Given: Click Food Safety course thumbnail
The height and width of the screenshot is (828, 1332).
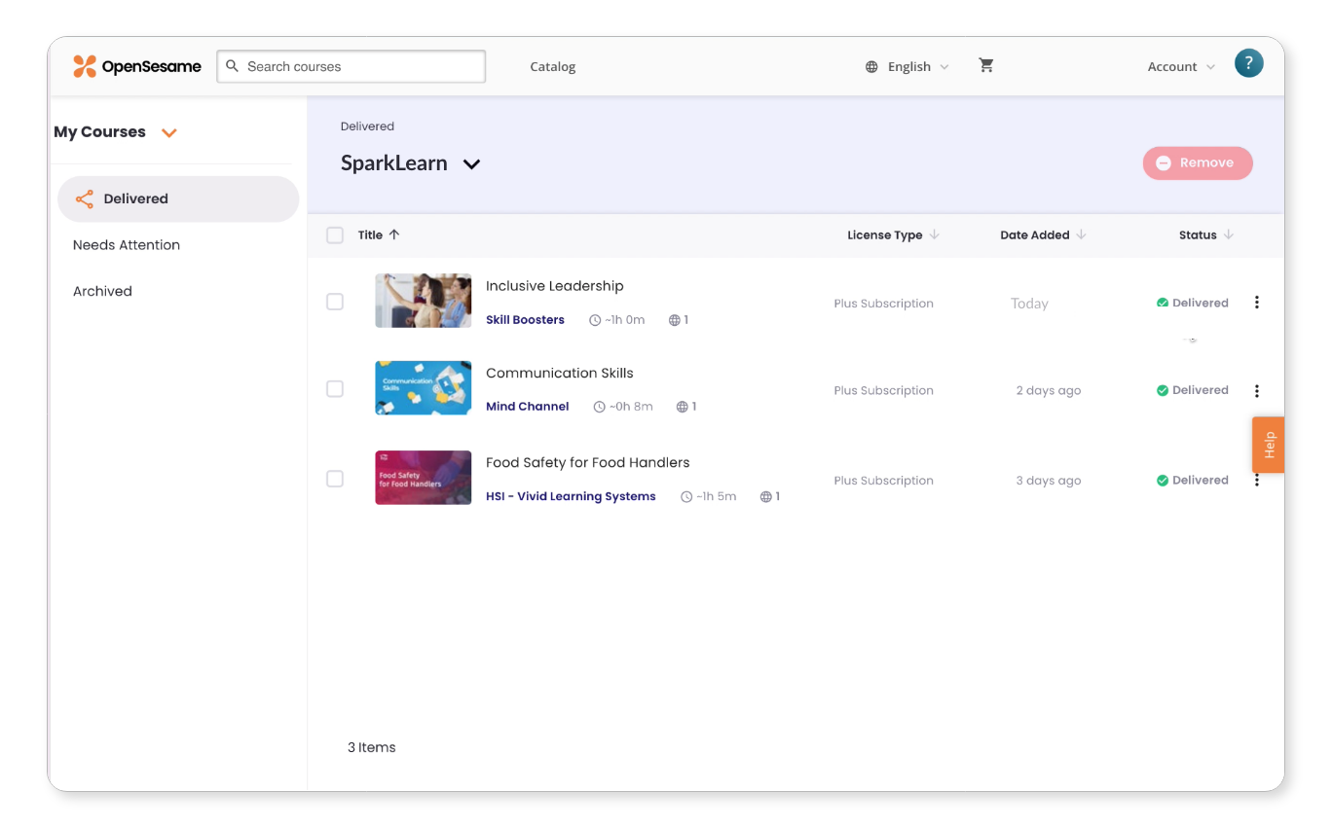Looking at the screenshot, I should point(424,478).
